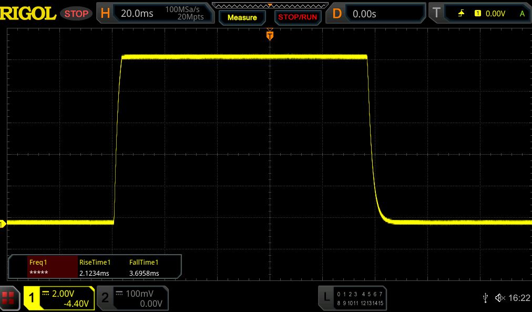Click the 100MSa/s sample rate readout
532x312 pixels.
pyautogui.click(x=182, y=9)
